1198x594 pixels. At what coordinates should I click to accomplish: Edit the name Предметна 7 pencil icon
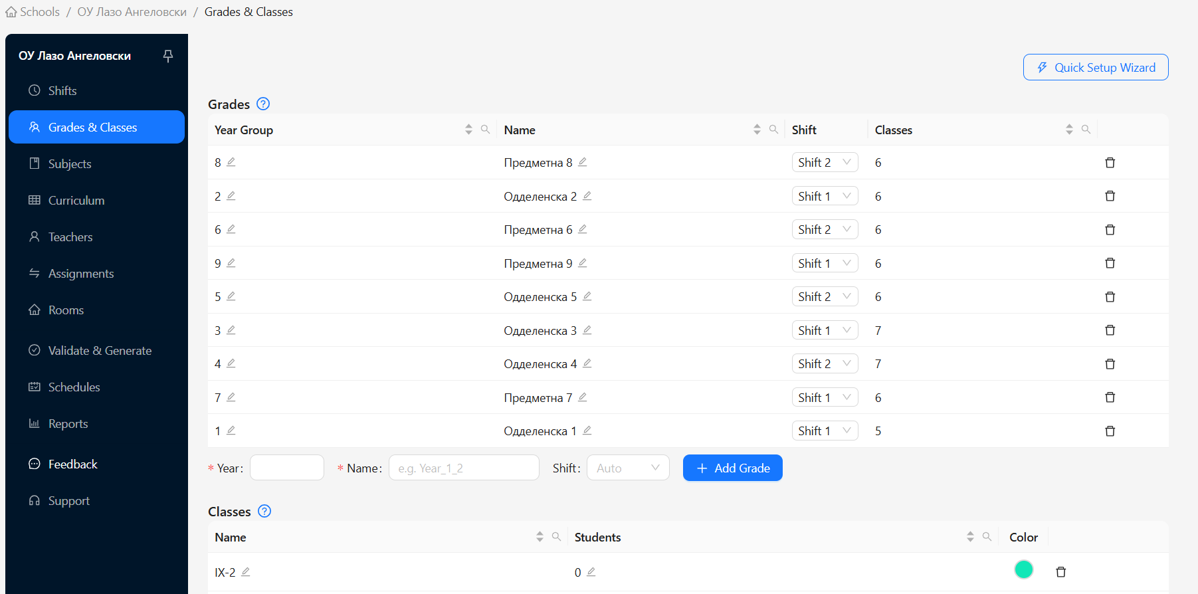click(x=583, y=397)
